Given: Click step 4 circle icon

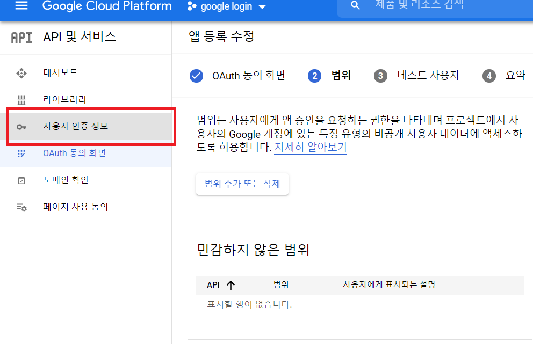Looking at the screenshot, I should coord(489,76).
